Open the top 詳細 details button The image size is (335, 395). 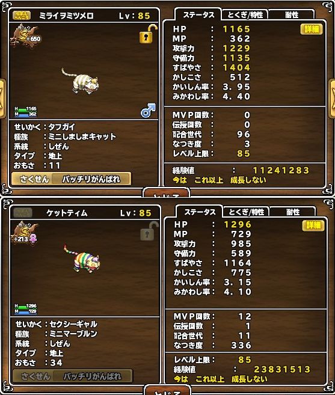pyautogui.click(x=312, y=29)
